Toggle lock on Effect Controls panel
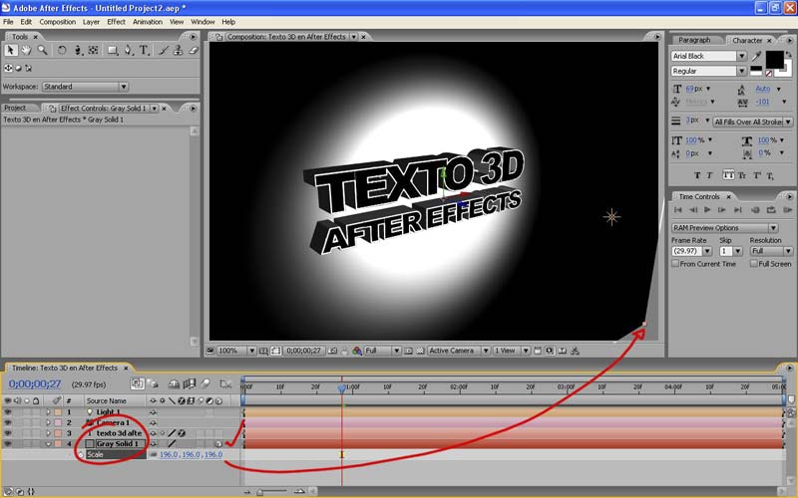This screenshot has width=798, height=498. point(52,109)
